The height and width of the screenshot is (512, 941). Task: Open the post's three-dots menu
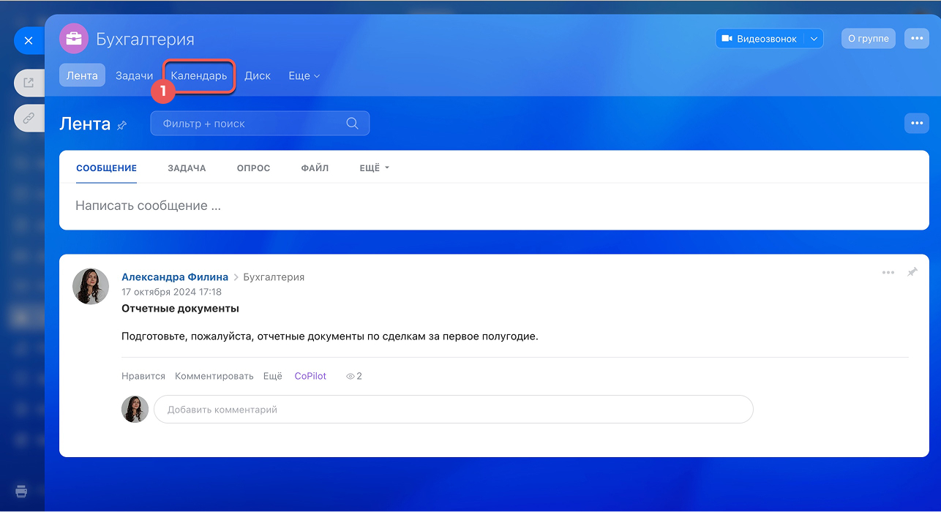[x=888, y=272]
